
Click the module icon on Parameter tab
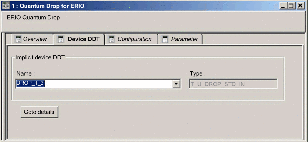tap(165, 39)
